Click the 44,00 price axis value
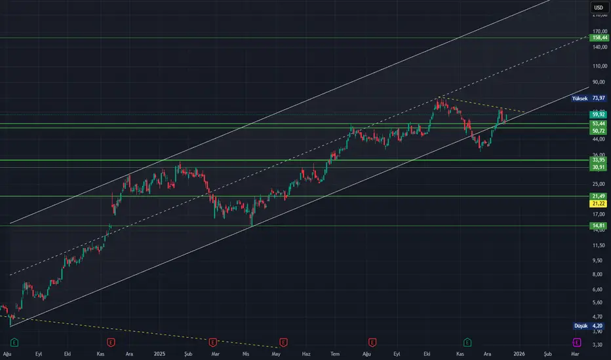This screenshot has height=360, width=611. point(599,139)
